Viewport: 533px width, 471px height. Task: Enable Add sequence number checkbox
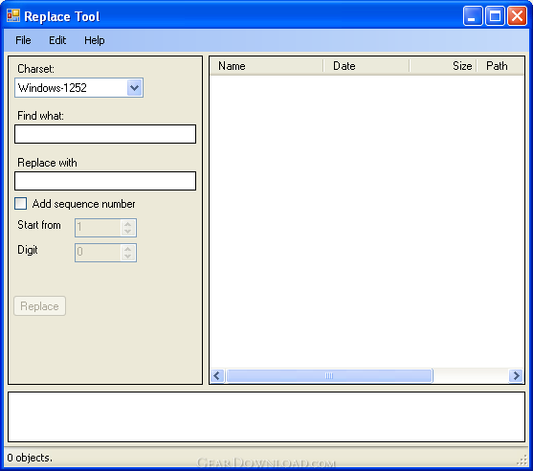coord(21,204)
